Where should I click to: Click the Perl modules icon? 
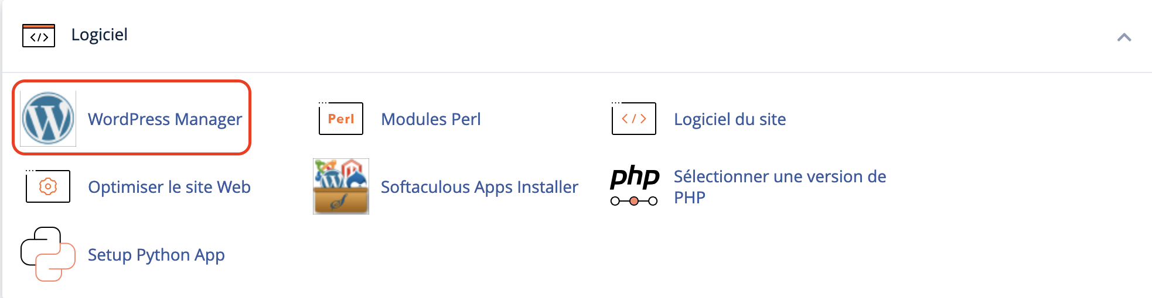pos(341,118)
